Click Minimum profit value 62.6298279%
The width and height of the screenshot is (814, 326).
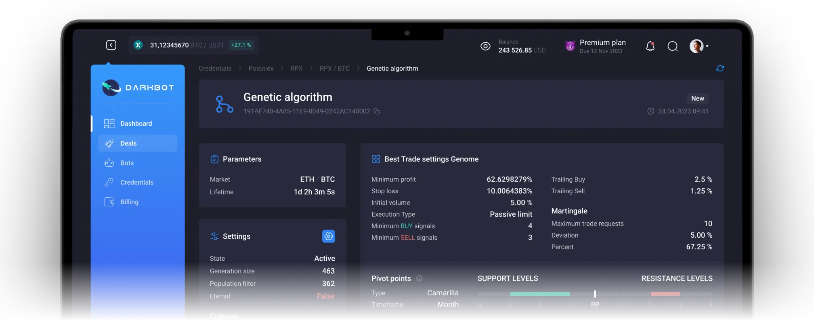tap(509, 179)
